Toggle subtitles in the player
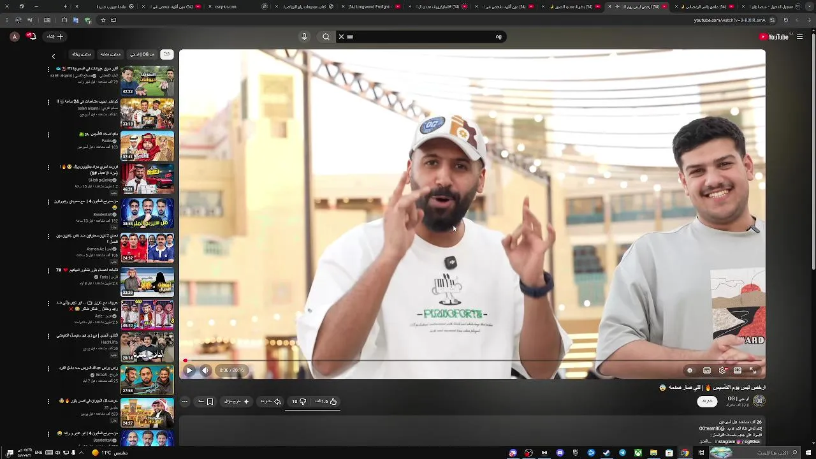The height and width of the screenshot is (459, 816). click(706, 370)
